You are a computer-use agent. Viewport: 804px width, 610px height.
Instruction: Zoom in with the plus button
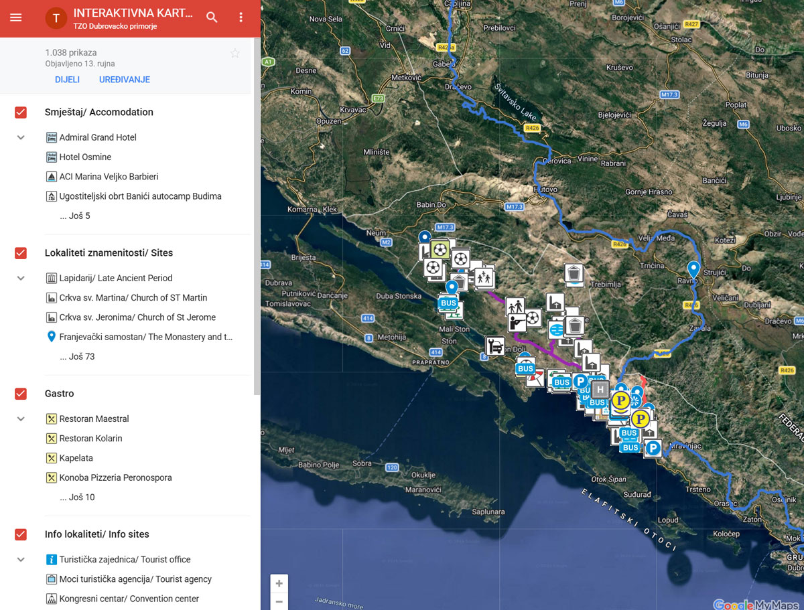tap(279, 583)
